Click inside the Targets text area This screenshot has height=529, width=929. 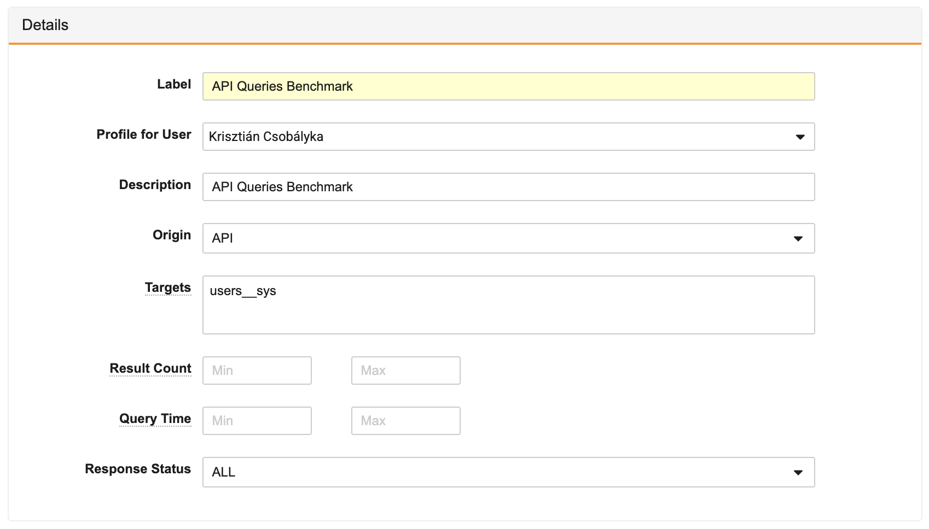(508, 305)
